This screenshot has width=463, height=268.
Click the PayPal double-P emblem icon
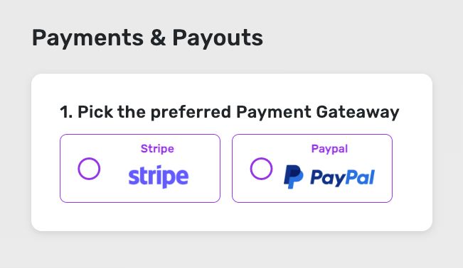point(293,177)
